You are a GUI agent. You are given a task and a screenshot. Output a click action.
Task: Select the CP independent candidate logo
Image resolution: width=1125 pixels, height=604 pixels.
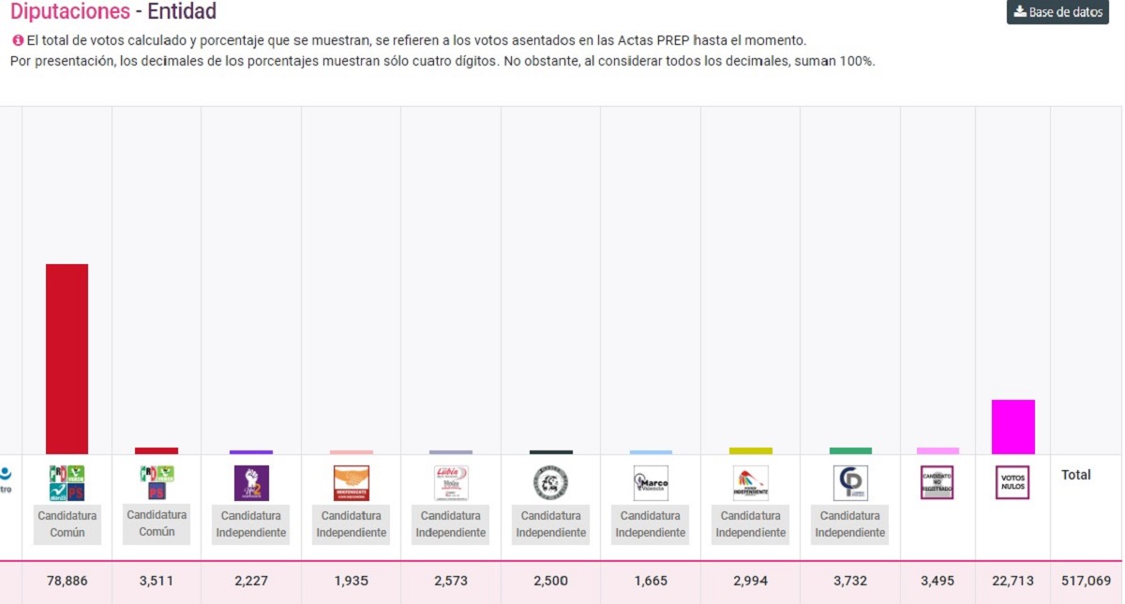coord(849,482)
